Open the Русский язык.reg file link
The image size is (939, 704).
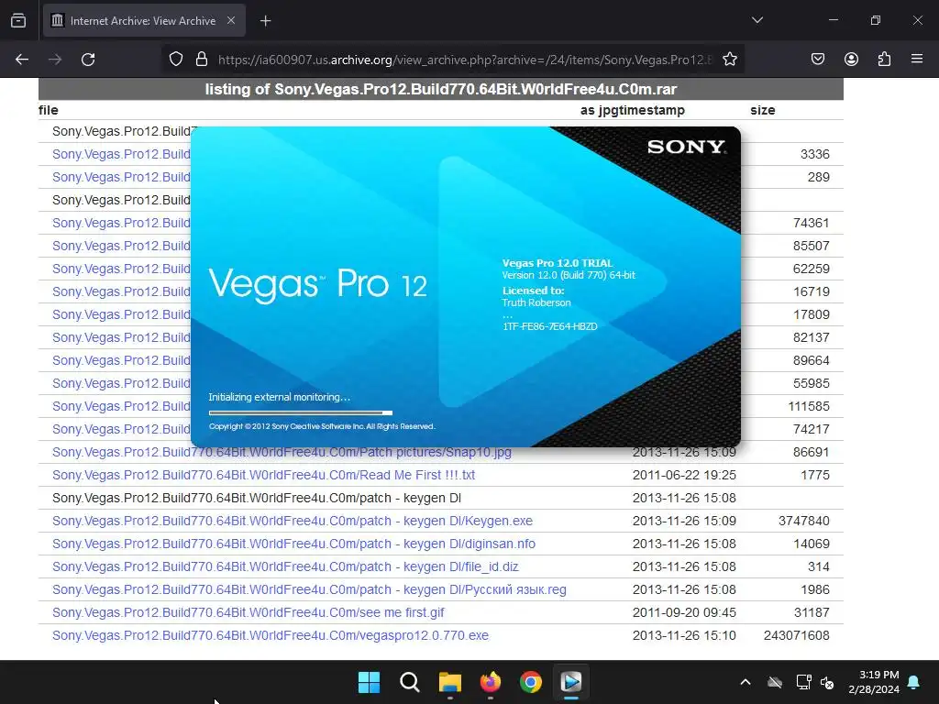tap(309, 589)
